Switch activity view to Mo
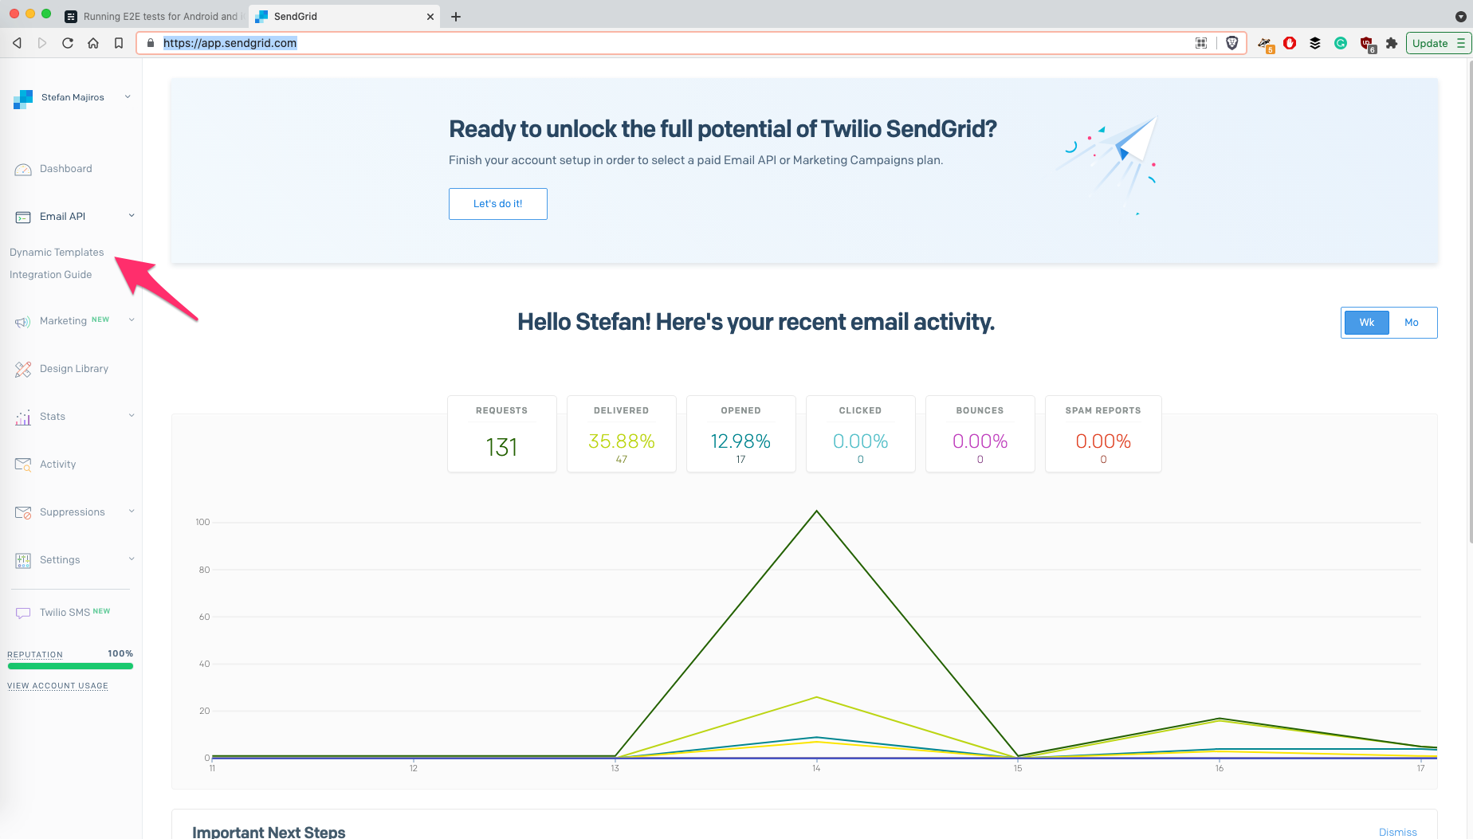This screenshot has height=839, width=1473. point(1412,323)
